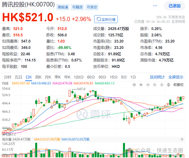The image size is (189, 158).
Task: Click the 52周最高 value 547.0
Action: click(x=26, y=41)
